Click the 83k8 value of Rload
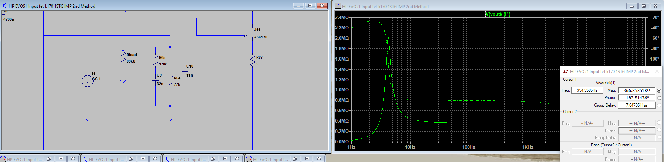Image resolution: width=664 pixels, height=162 pixels. (131, 61)
